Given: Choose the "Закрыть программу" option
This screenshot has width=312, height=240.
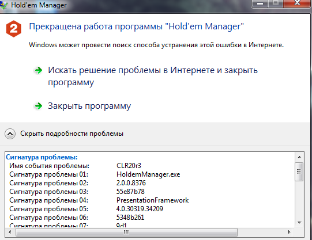Looking at the screenshot, I should tap(89, 106).
